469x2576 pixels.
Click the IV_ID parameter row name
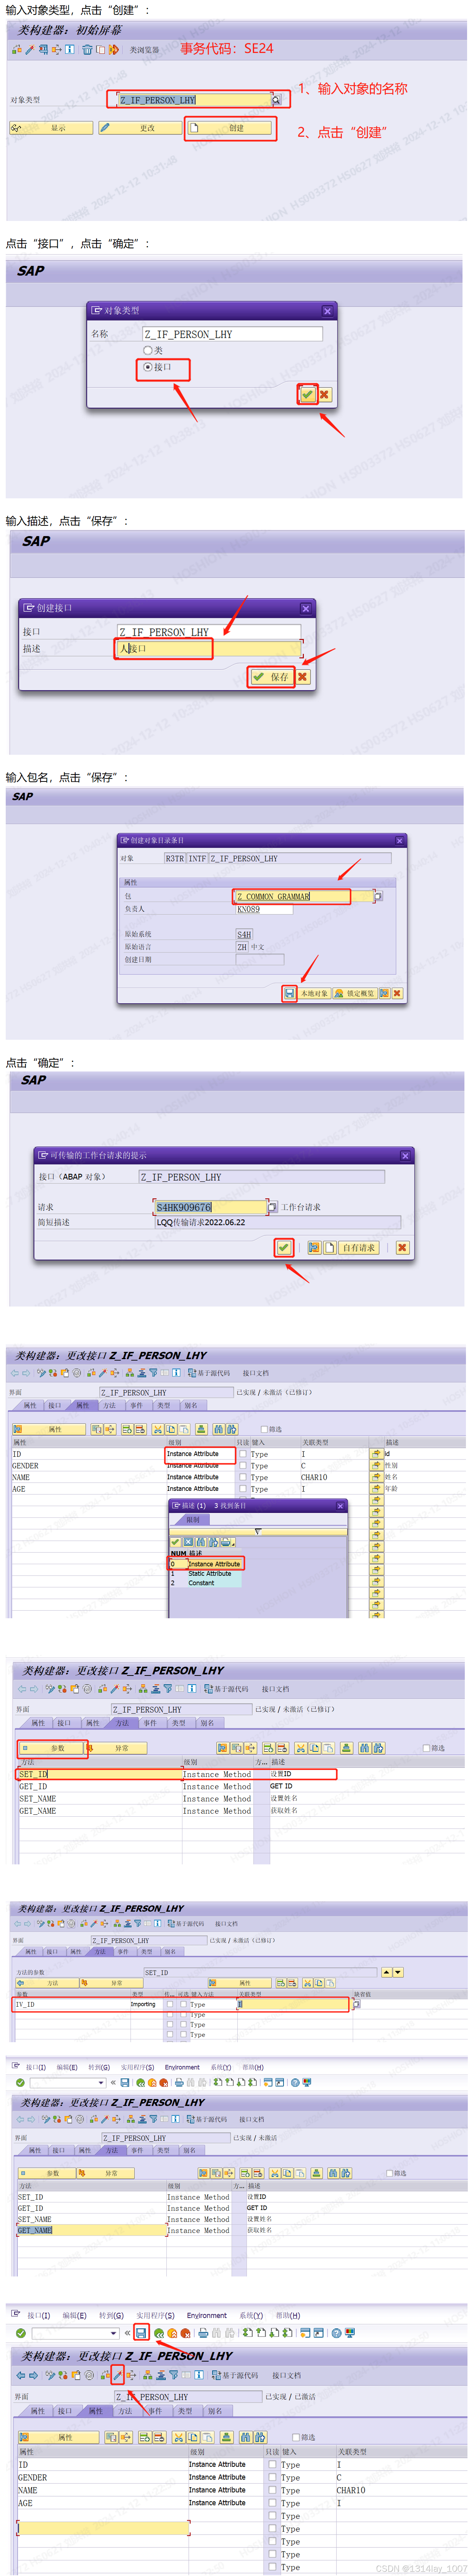click(x=26, y=2004)
